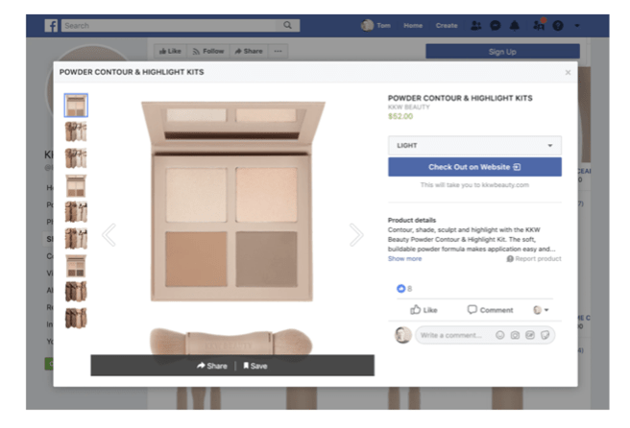Image resolution: width=630 pixels, height=428 pixels.
Task: Click the Comment button
Action: (490, 310)
